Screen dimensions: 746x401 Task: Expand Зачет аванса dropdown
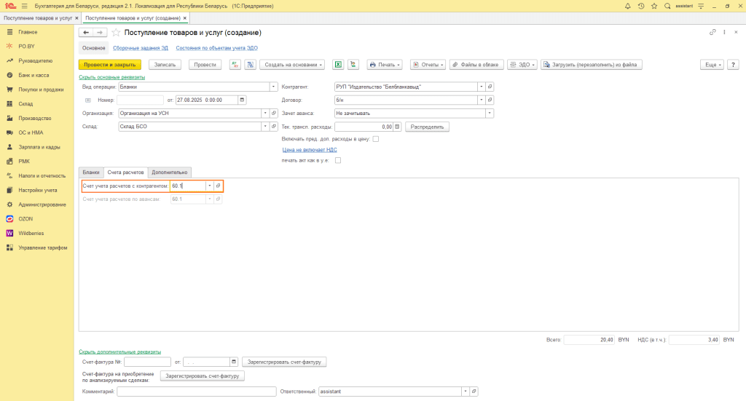click(489, 113)
